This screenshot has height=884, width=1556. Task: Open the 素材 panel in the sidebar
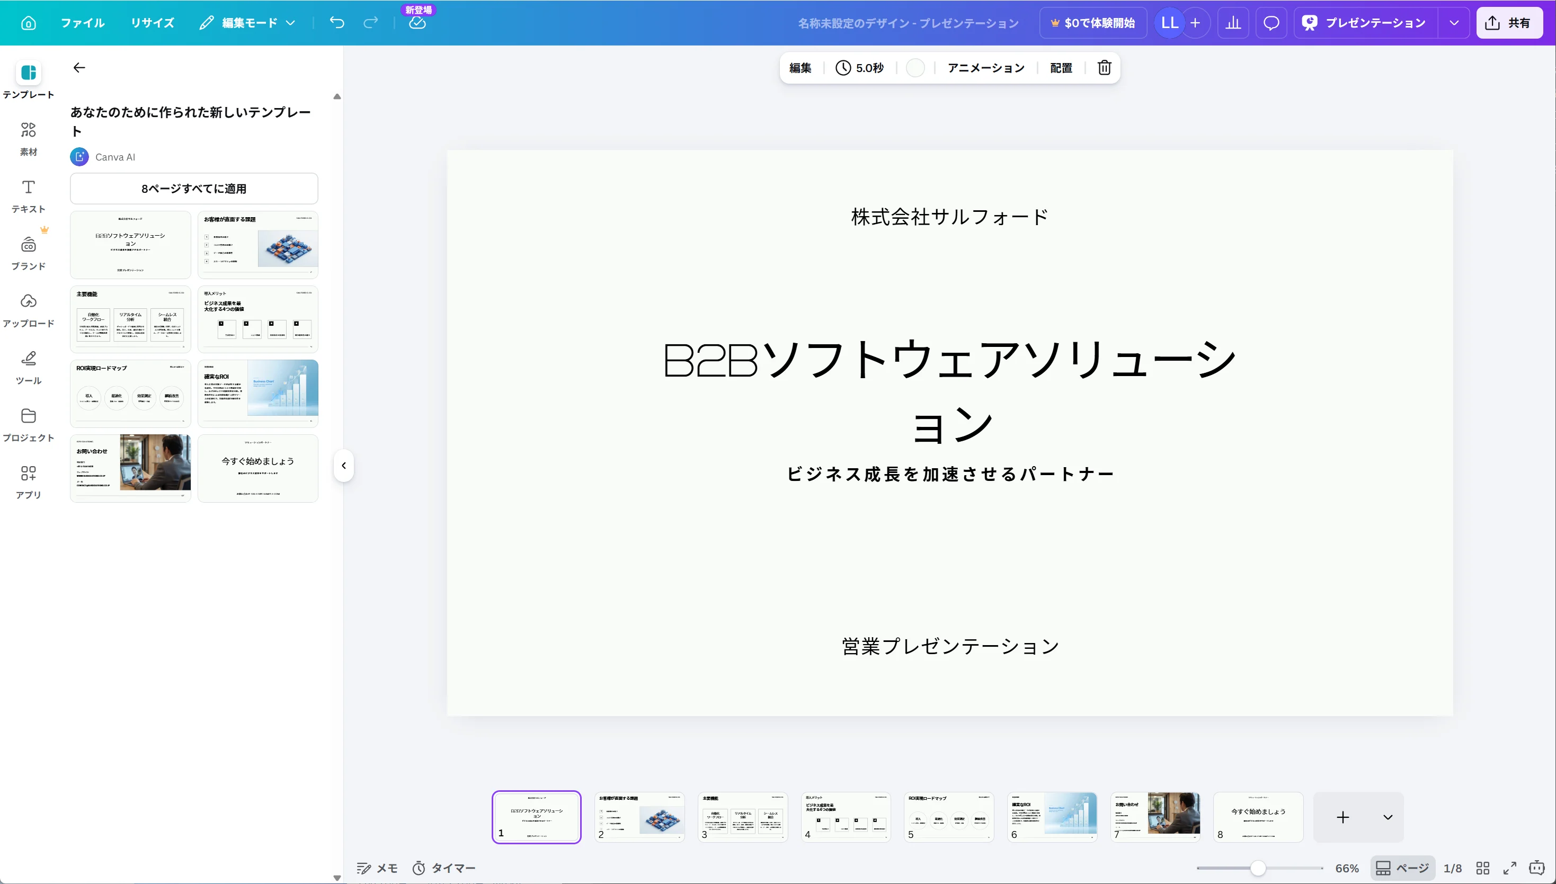(x=28, y=138)
